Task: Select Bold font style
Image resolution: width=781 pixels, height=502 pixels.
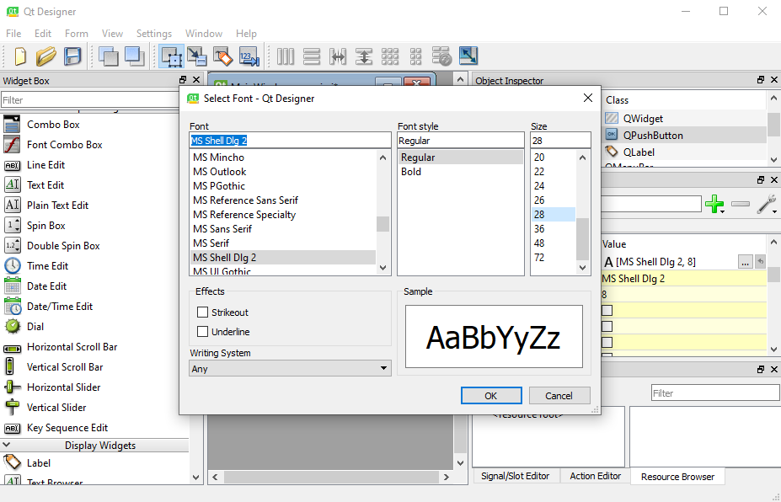Action: click(411, 172)
